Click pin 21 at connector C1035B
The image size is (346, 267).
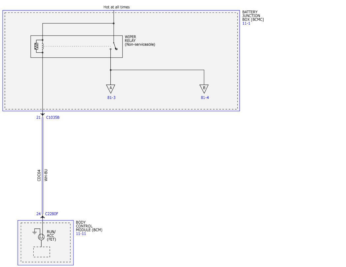[x=39, y=118]
